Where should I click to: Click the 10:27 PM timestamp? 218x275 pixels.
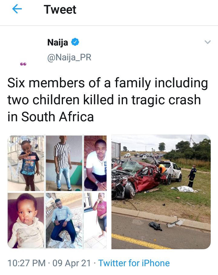pyautogui.click(x=26, y=263)
